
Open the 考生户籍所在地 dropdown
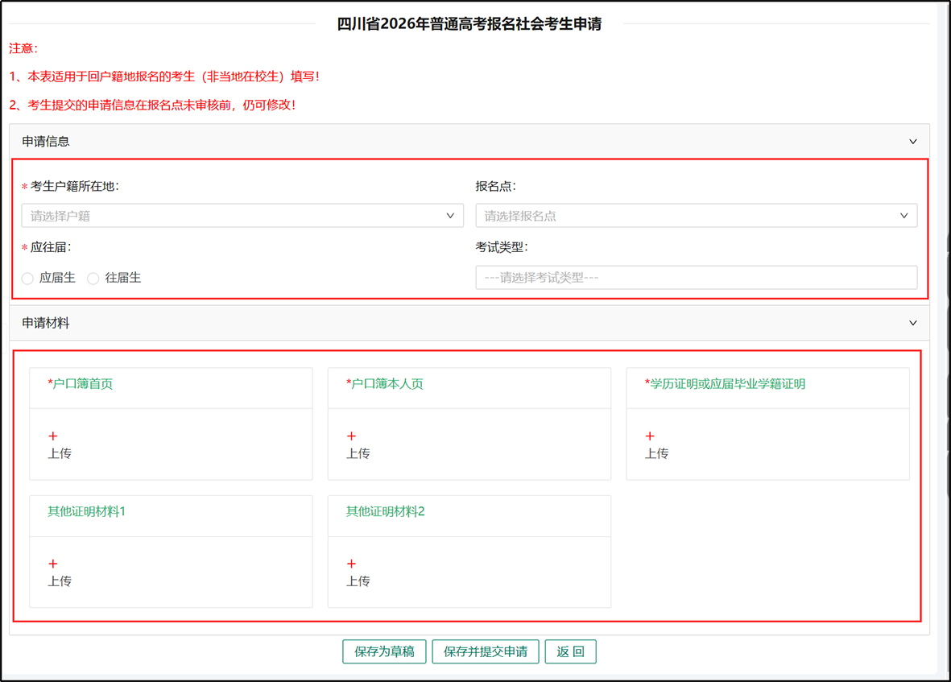pyautogui.click(x=242, y=216)
